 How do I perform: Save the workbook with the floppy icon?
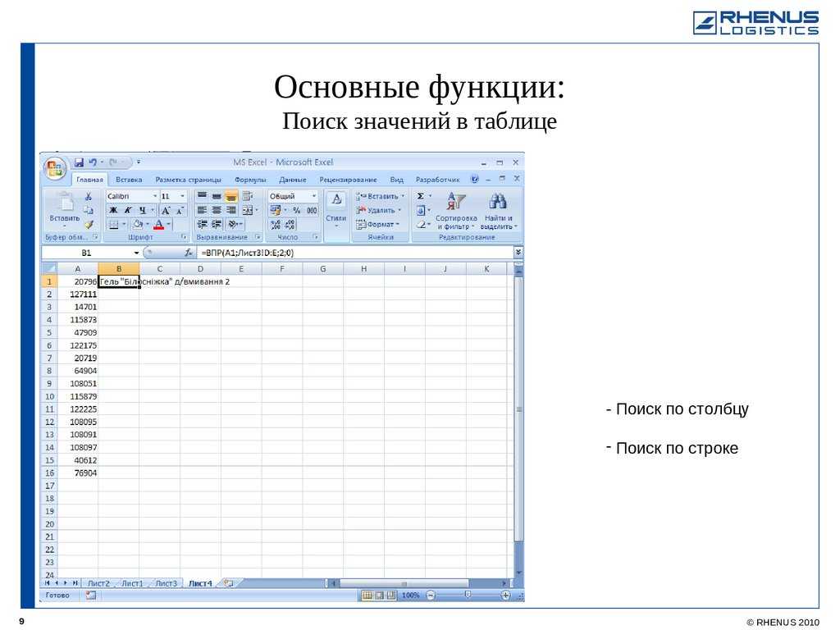[x=79, y=162]
